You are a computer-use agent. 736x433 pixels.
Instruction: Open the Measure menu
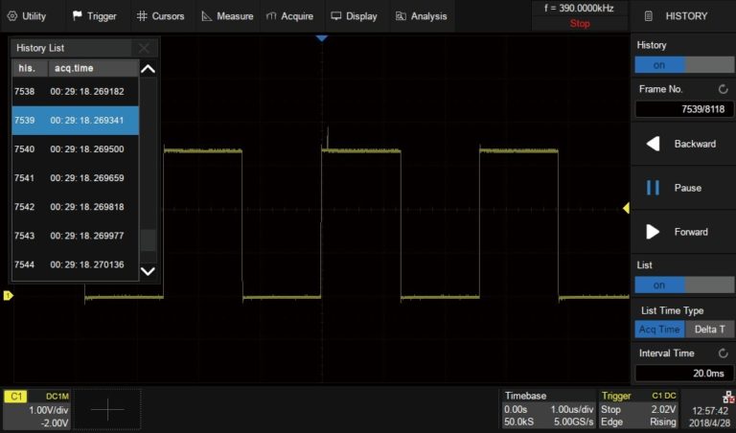(227, 16)
